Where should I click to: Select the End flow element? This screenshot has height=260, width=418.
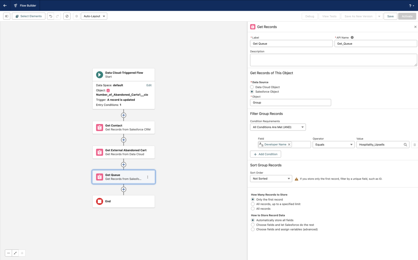tap(124, 201)
